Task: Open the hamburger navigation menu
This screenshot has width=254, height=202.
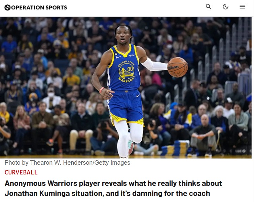Action: (x=243, y=7)
